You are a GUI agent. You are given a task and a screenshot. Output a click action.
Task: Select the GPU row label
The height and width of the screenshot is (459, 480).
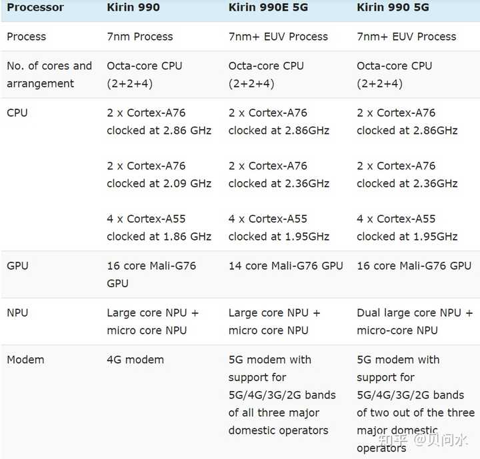point(17,266)
